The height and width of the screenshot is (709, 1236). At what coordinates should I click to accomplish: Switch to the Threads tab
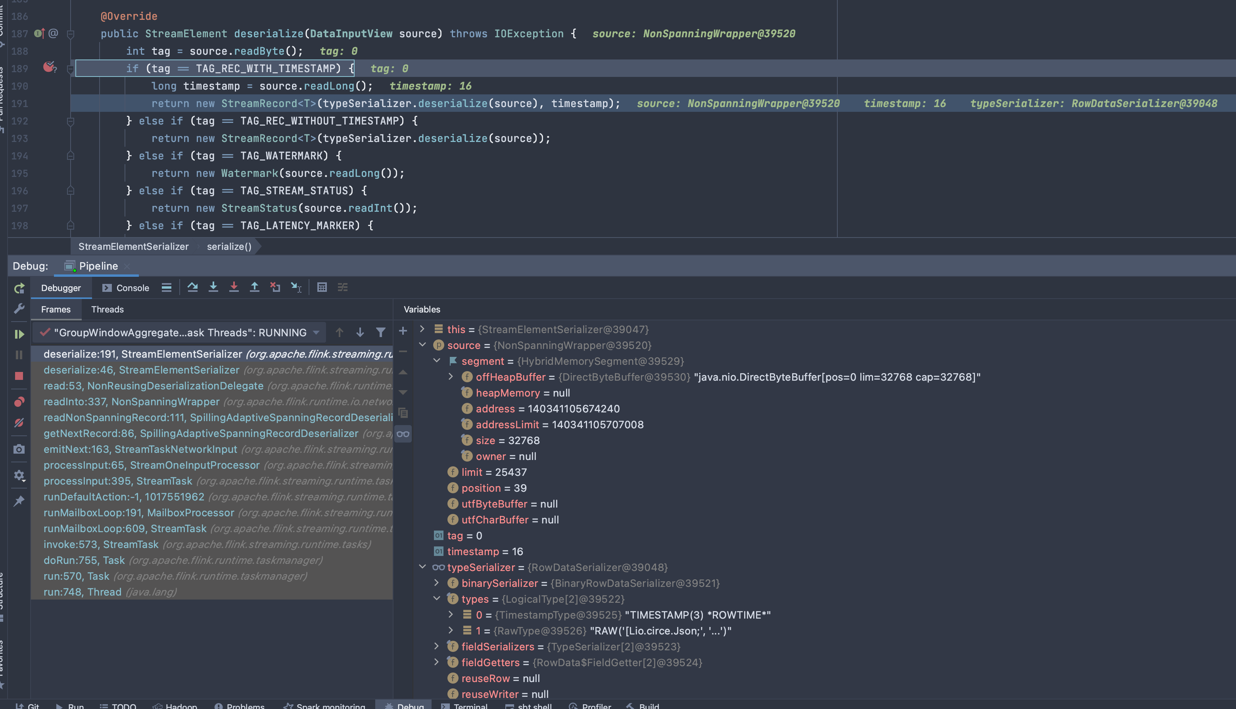[x=107, y=309]
